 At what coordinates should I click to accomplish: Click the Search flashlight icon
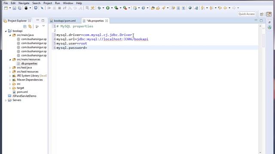[164, 8]
